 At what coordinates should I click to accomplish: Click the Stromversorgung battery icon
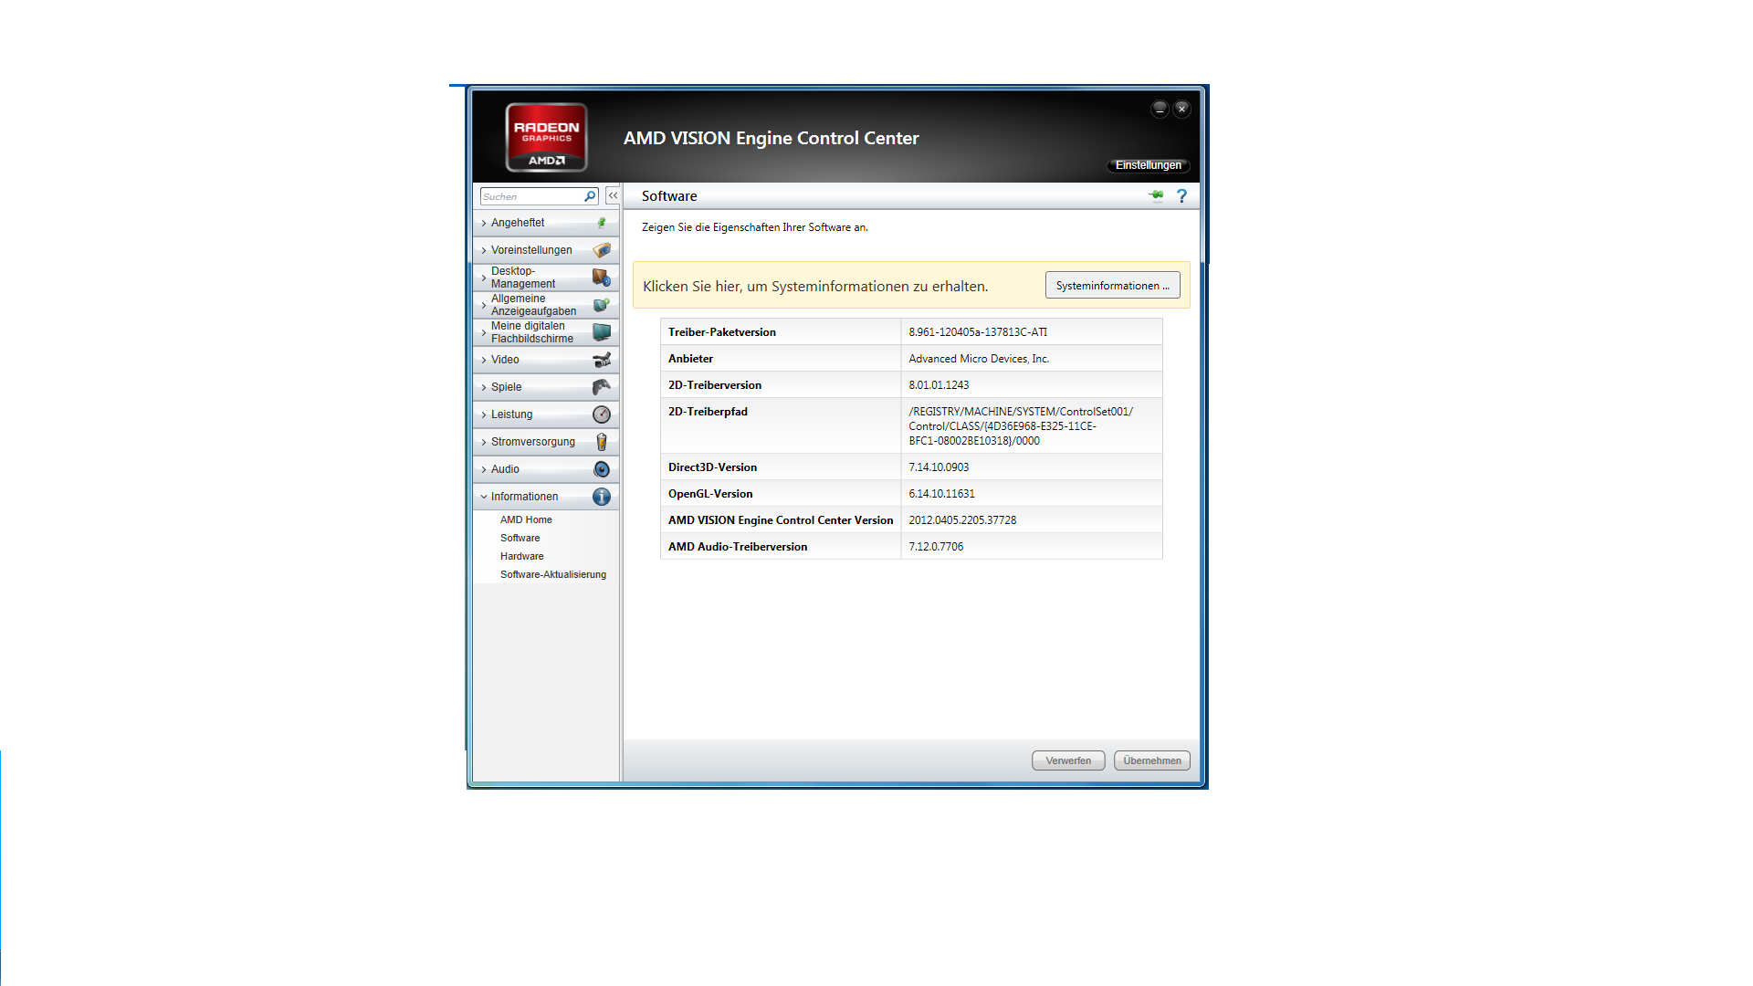tap(601, 442)
